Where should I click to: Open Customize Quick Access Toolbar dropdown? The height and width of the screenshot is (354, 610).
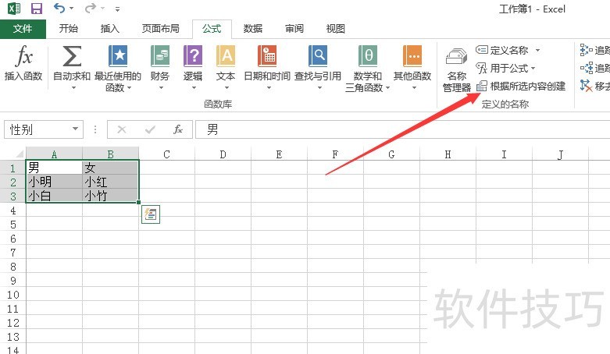(117, 9)
